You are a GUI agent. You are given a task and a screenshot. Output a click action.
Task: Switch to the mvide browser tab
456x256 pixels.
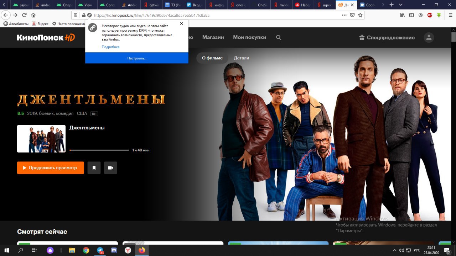coord(281,5)
